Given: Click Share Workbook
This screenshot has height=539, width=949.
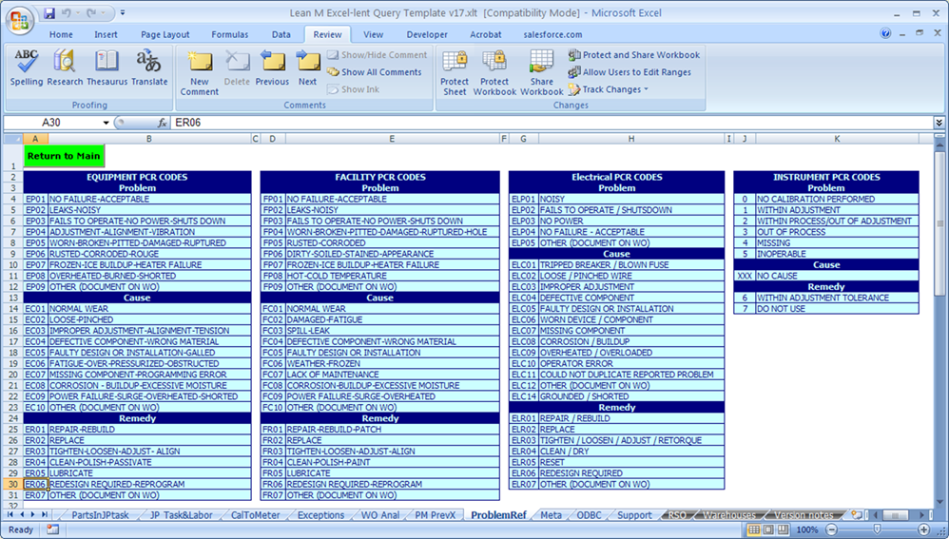Looking at the screenshot, I should [x=542, y=73].
